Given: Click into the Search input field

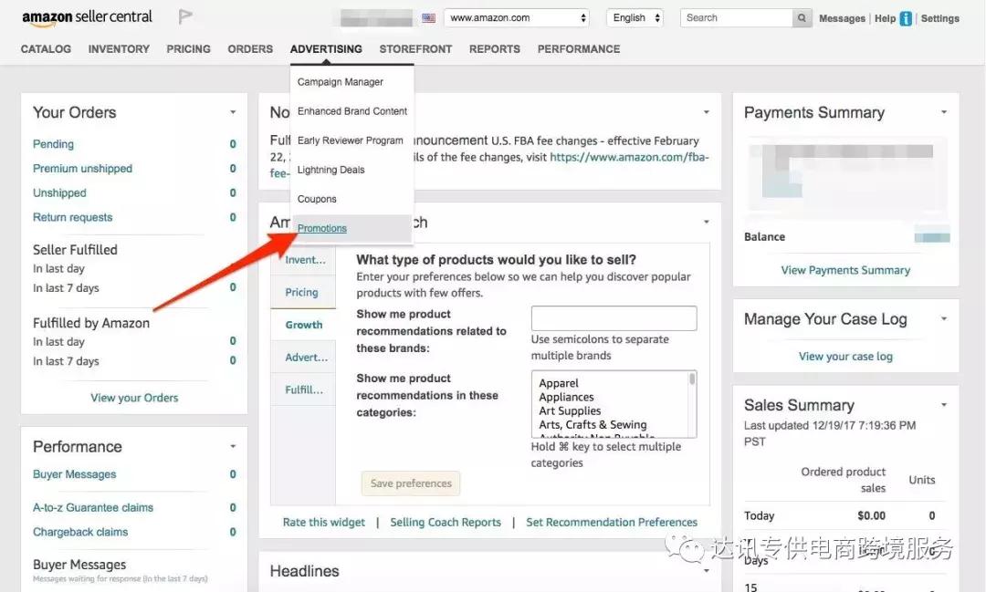Looking at the screenshot, I should [x=737, y=18].
